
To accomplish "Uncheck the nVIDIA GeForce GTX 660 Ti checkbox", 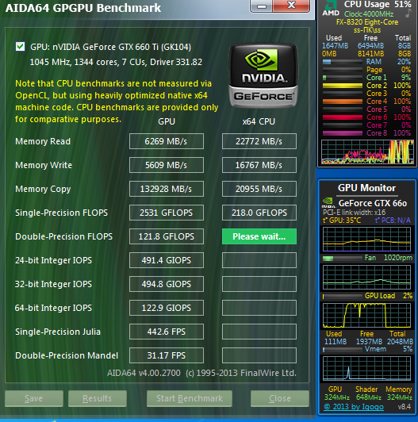I will [x=20, y=47].
